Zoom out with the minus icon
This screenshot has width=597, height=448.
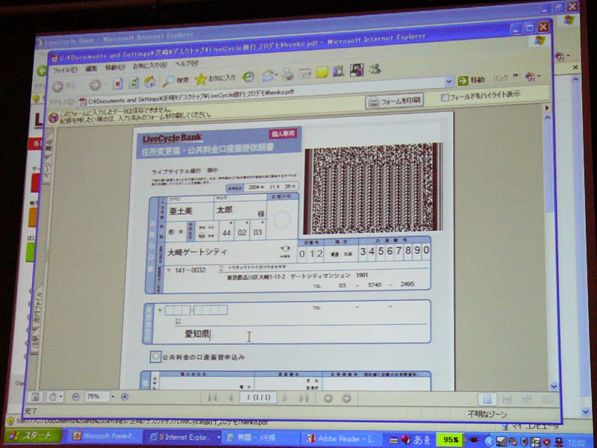(x=75, y=396)
